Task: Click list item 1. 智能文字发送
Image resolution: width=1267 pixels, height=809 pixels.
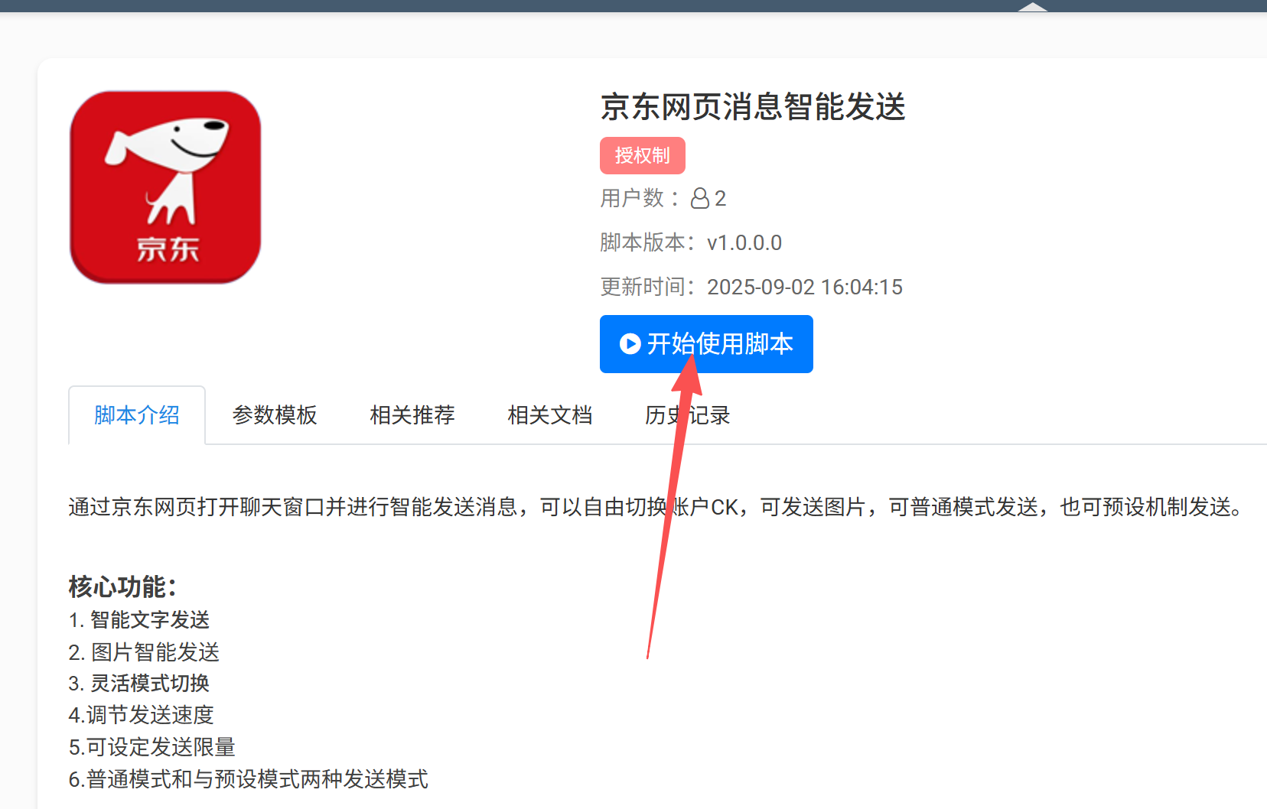Action: pyautogui.click(x=139, y=620)
